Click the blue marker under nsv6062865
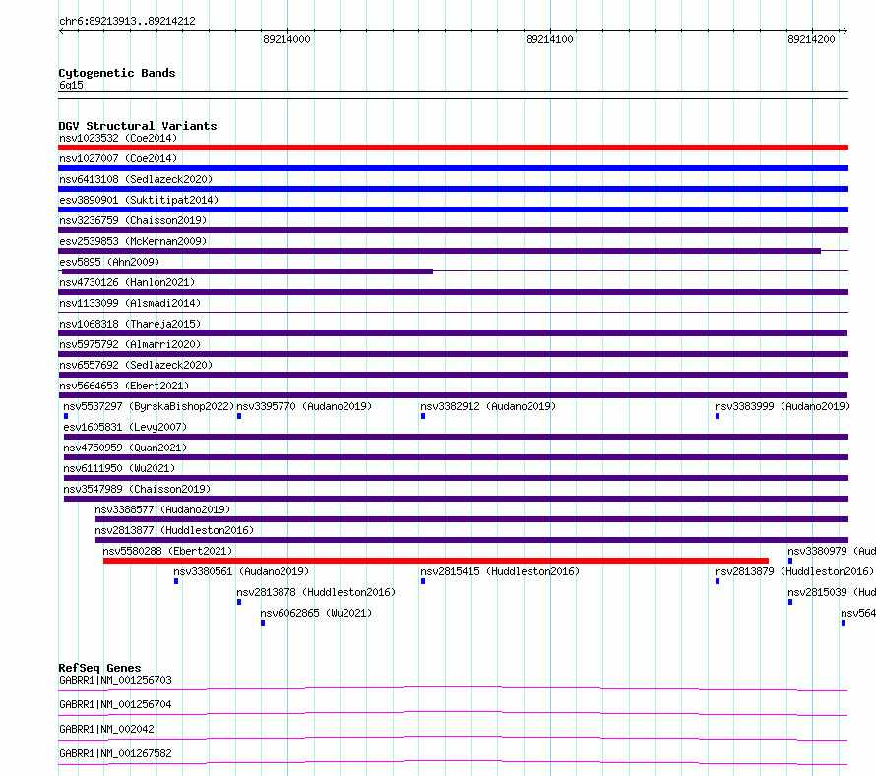This screenshot has height=776, width=876. click(263, 623)
